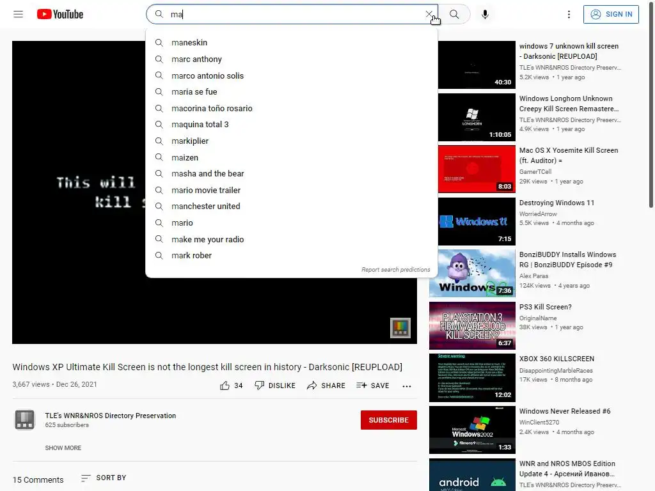Open the SORT BY comments dropdown

pos(104,478)
